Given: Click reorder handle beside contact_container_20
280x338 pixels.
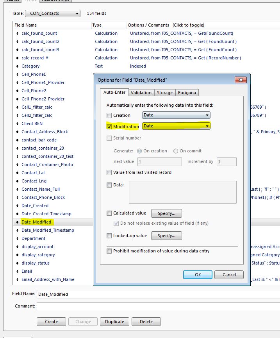Looking at the screenshot, I should point(17,148).
